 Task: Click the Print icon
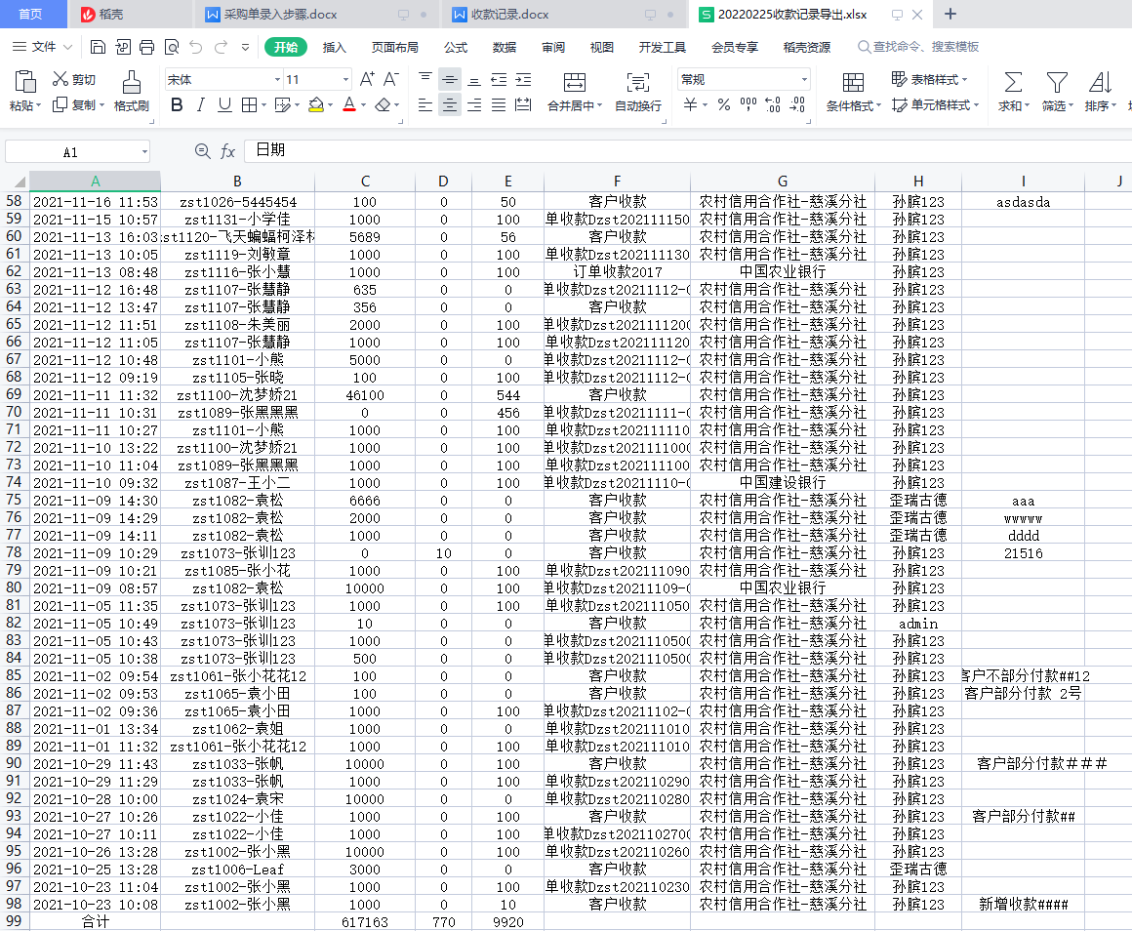click(147, 47)
